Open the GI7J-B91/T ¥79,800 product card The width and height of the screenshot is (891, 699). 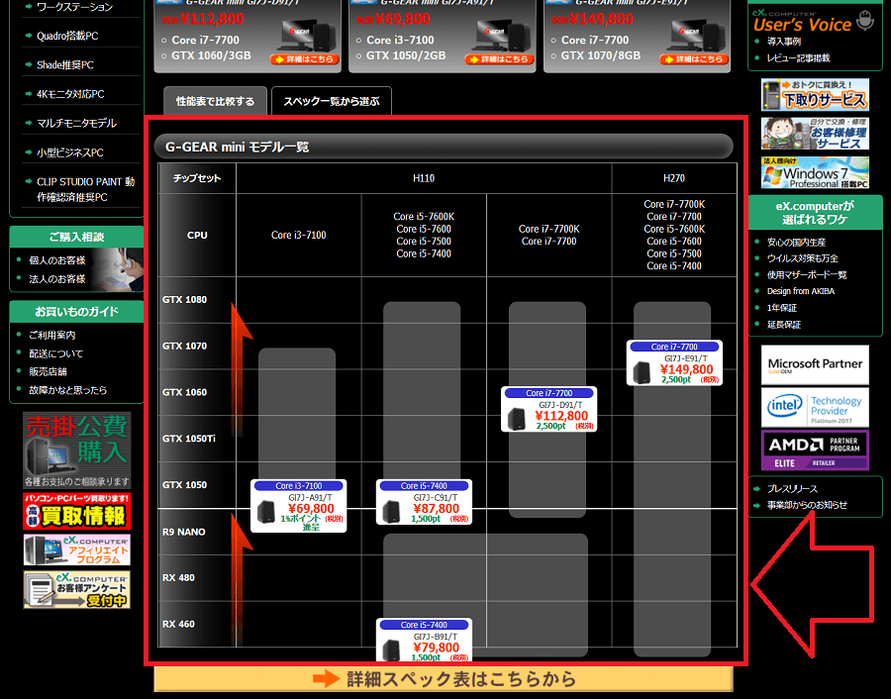pyautogui.click(x=424, y=640)
